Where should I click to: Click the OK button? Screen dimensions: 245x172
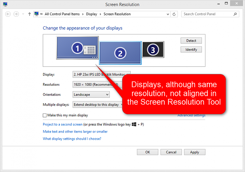(148, 152)
